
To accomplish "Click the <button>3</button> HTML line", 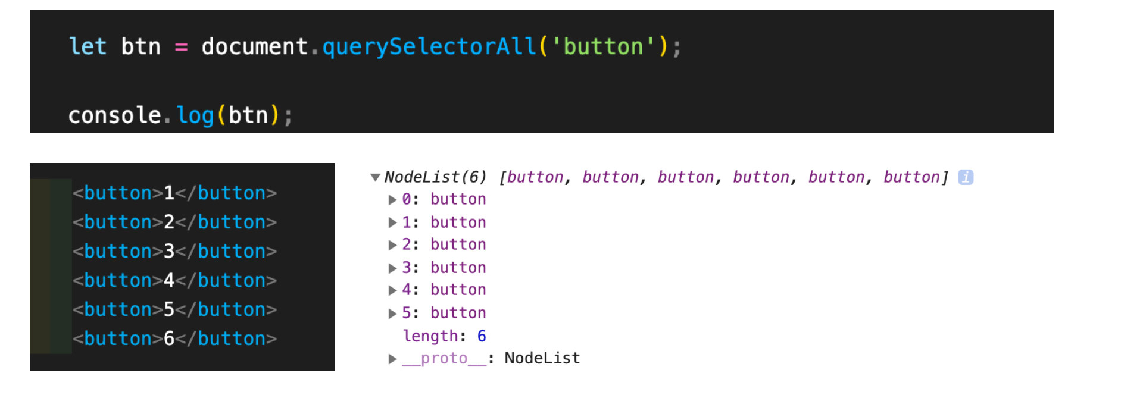I will pos(174,251).
